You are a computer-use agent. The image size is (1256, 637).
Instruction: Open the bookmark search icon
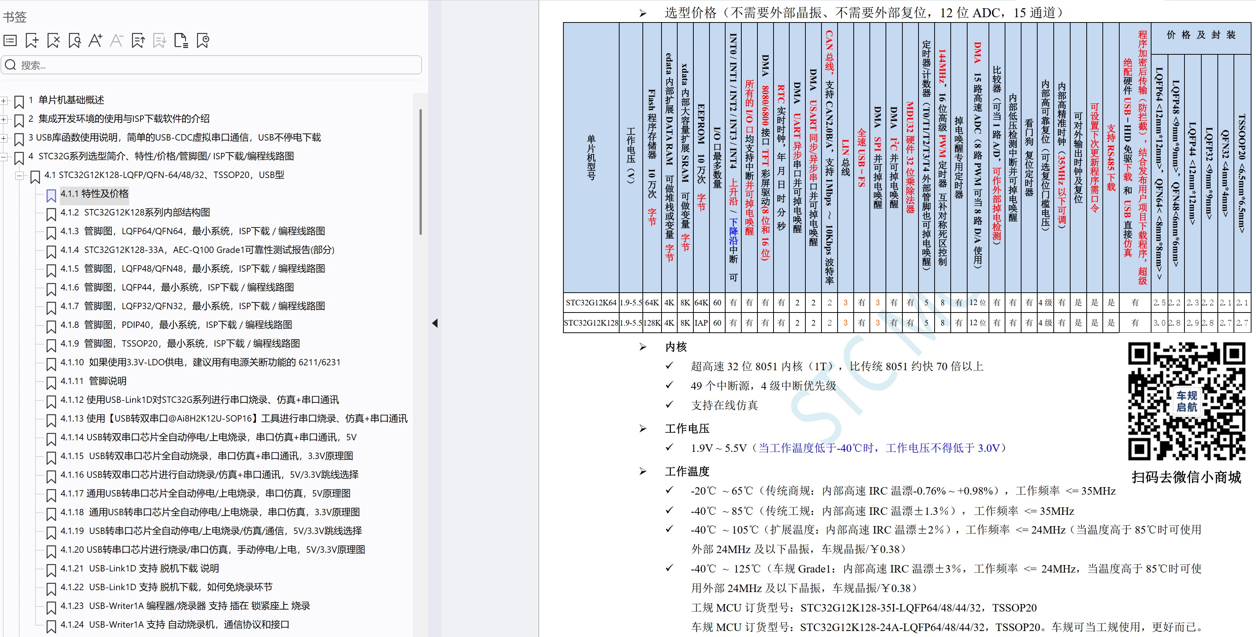click(74, 41)
